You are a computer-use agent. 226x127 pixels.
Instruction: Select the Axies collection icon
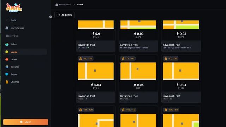[7, 44]
